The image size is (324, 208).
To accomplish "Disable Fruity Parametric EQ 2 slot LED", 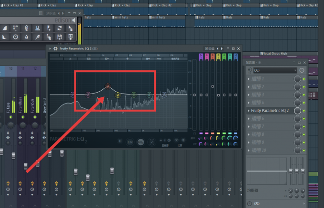I will pos(304,111).
